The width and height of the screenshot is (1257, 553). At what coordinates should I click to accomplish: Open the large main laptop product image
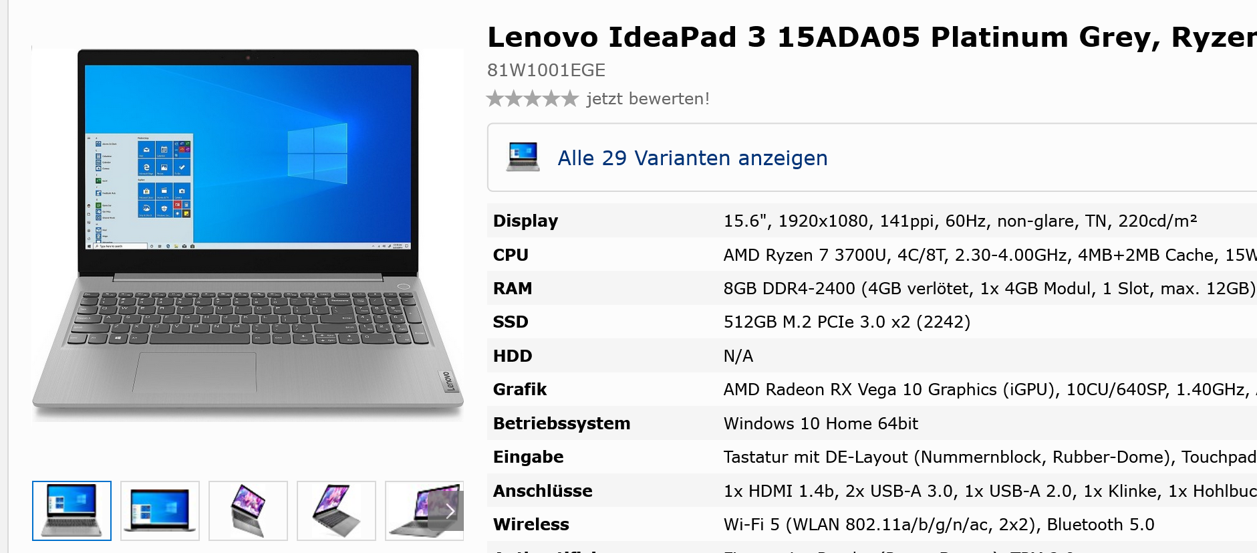[x=248, y=234]
